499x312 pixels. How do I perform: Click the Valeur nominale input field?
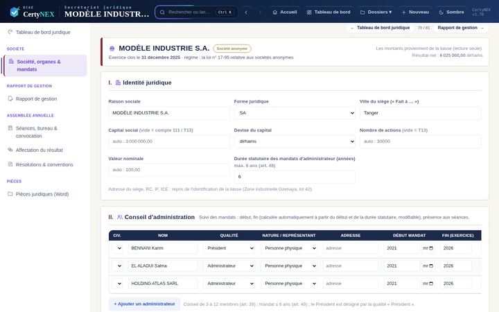click(x=169, y=170)
